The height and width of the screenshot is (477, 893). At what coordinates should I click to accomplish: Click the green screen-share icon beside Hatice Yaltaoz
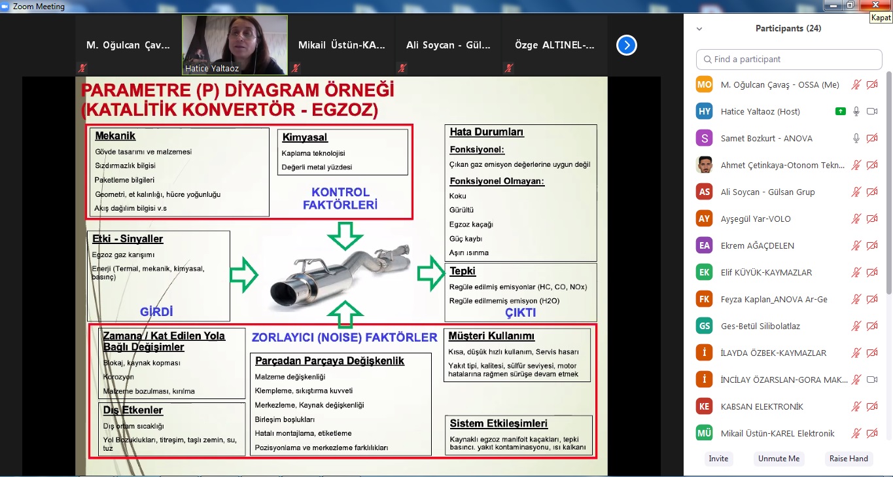click(840, 112)
